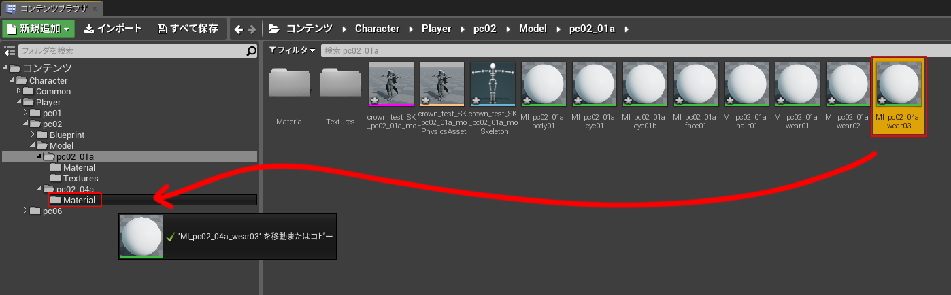The width and height of the screenshot is (951, 295).
Task: Click the folder icon before コンテンツ breadcrumb
Action: (x=274, y=29)
